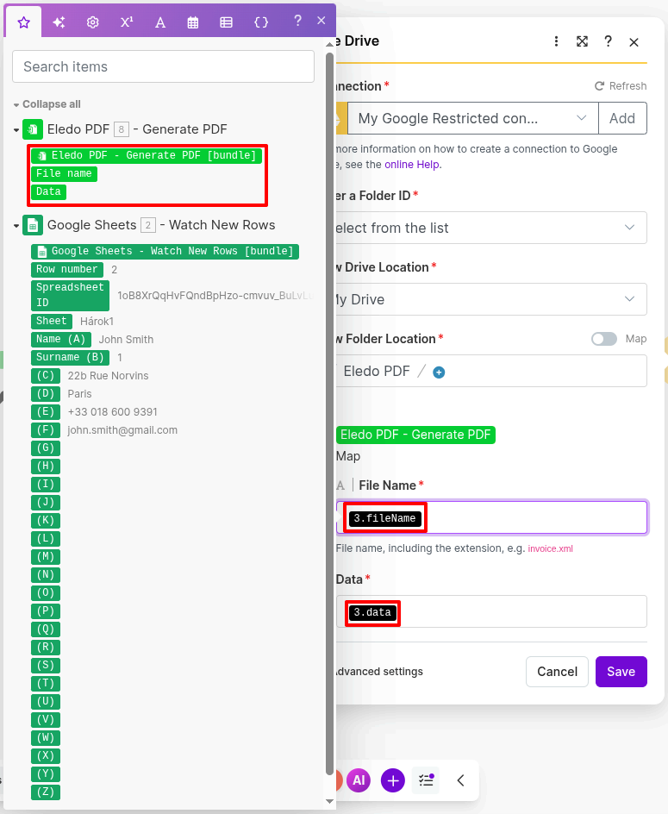This screenshot has height=814, width=668.
Task: Open the kebab menu on Google Drive panel
Action: click(x=556, y=41)
